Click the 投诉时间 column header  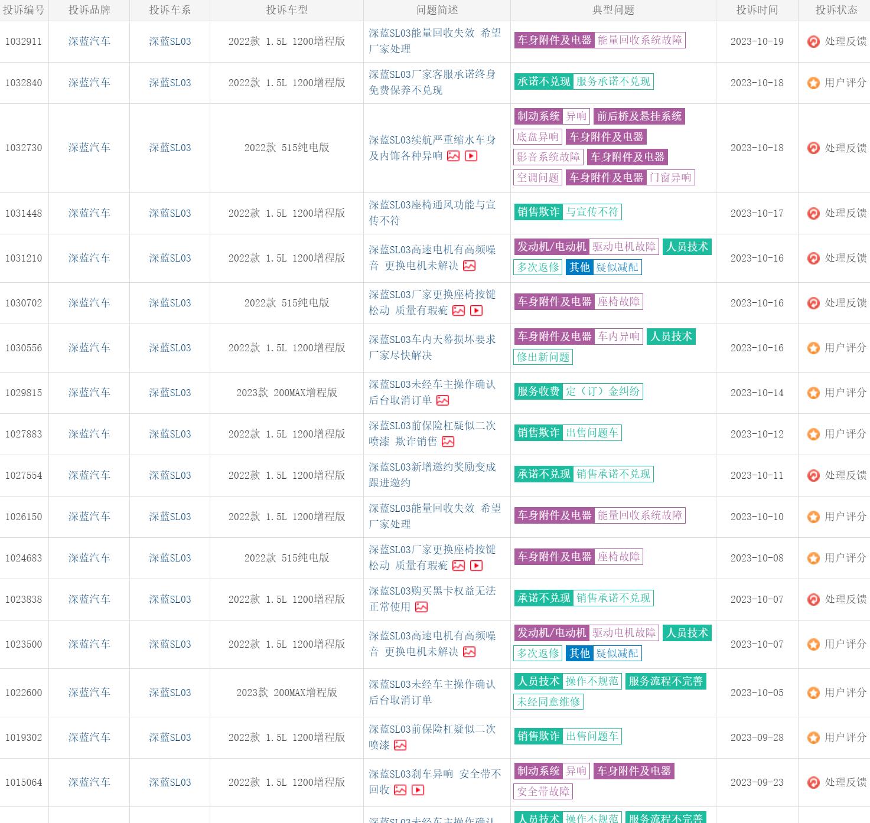point(757,10)
